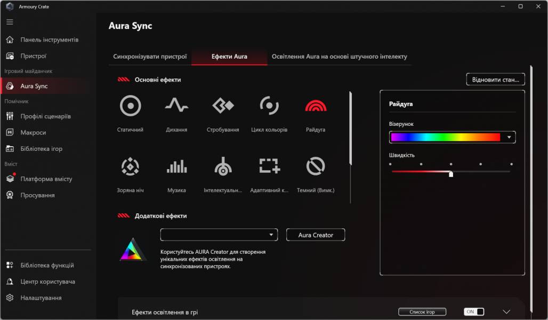Click the Додаткові ефекти section heading
The image size is (548, 320).
tap(161, 216)
